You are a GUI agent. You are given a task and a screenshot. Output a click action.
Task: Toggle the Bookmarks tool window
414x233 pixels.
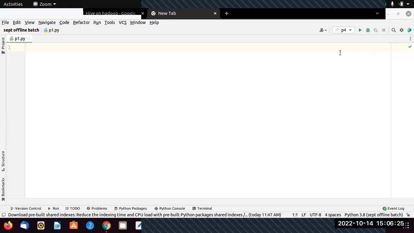coord(3,189)
